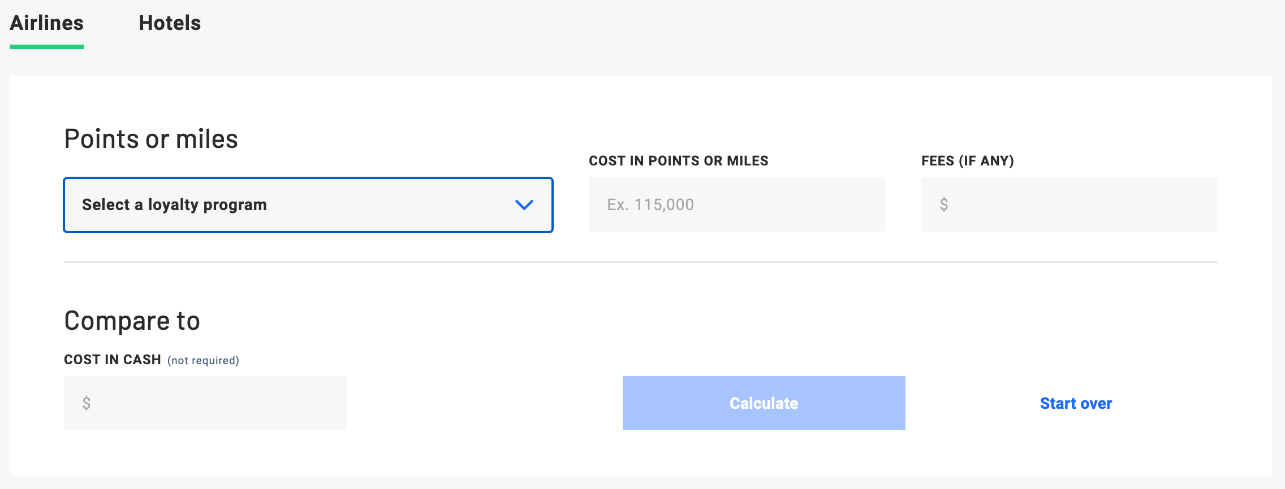Click the Cost in Cash input field
The height and width of the screenshot is (489, 1285).
point(205,403)
